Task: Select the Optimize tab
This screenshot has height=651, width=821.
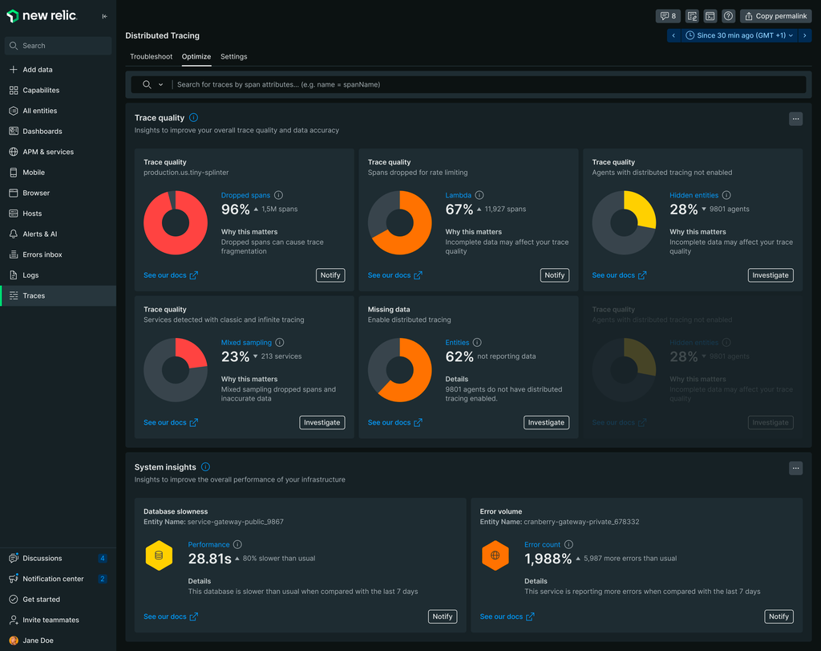Action: point(196,57)
